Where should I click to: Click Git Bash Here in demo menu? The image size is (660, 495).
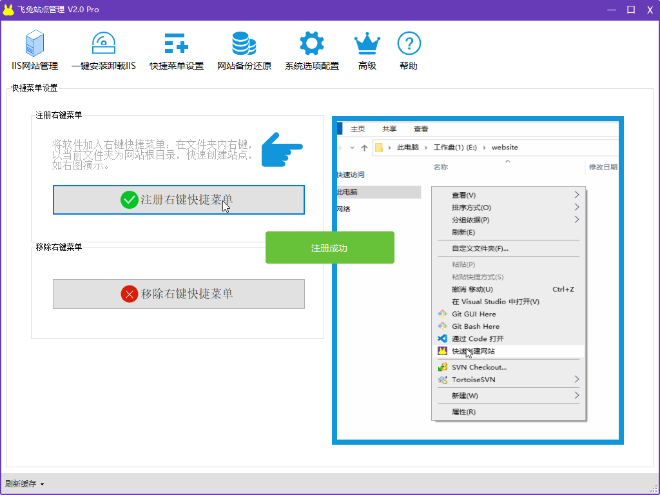pyautogui.click(x=475, y=326)
